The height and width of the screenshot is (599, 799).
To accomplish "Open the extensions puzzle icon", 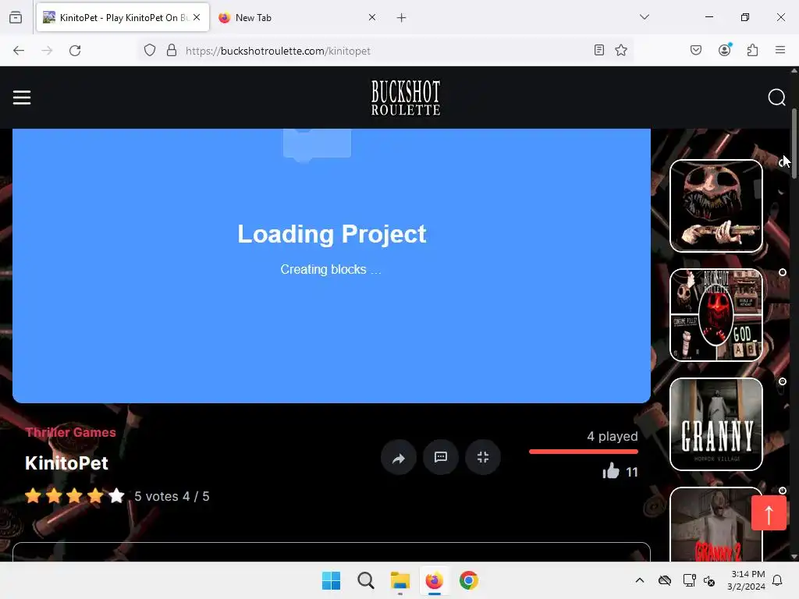I will pyautogui.click(x=753, y=50).
